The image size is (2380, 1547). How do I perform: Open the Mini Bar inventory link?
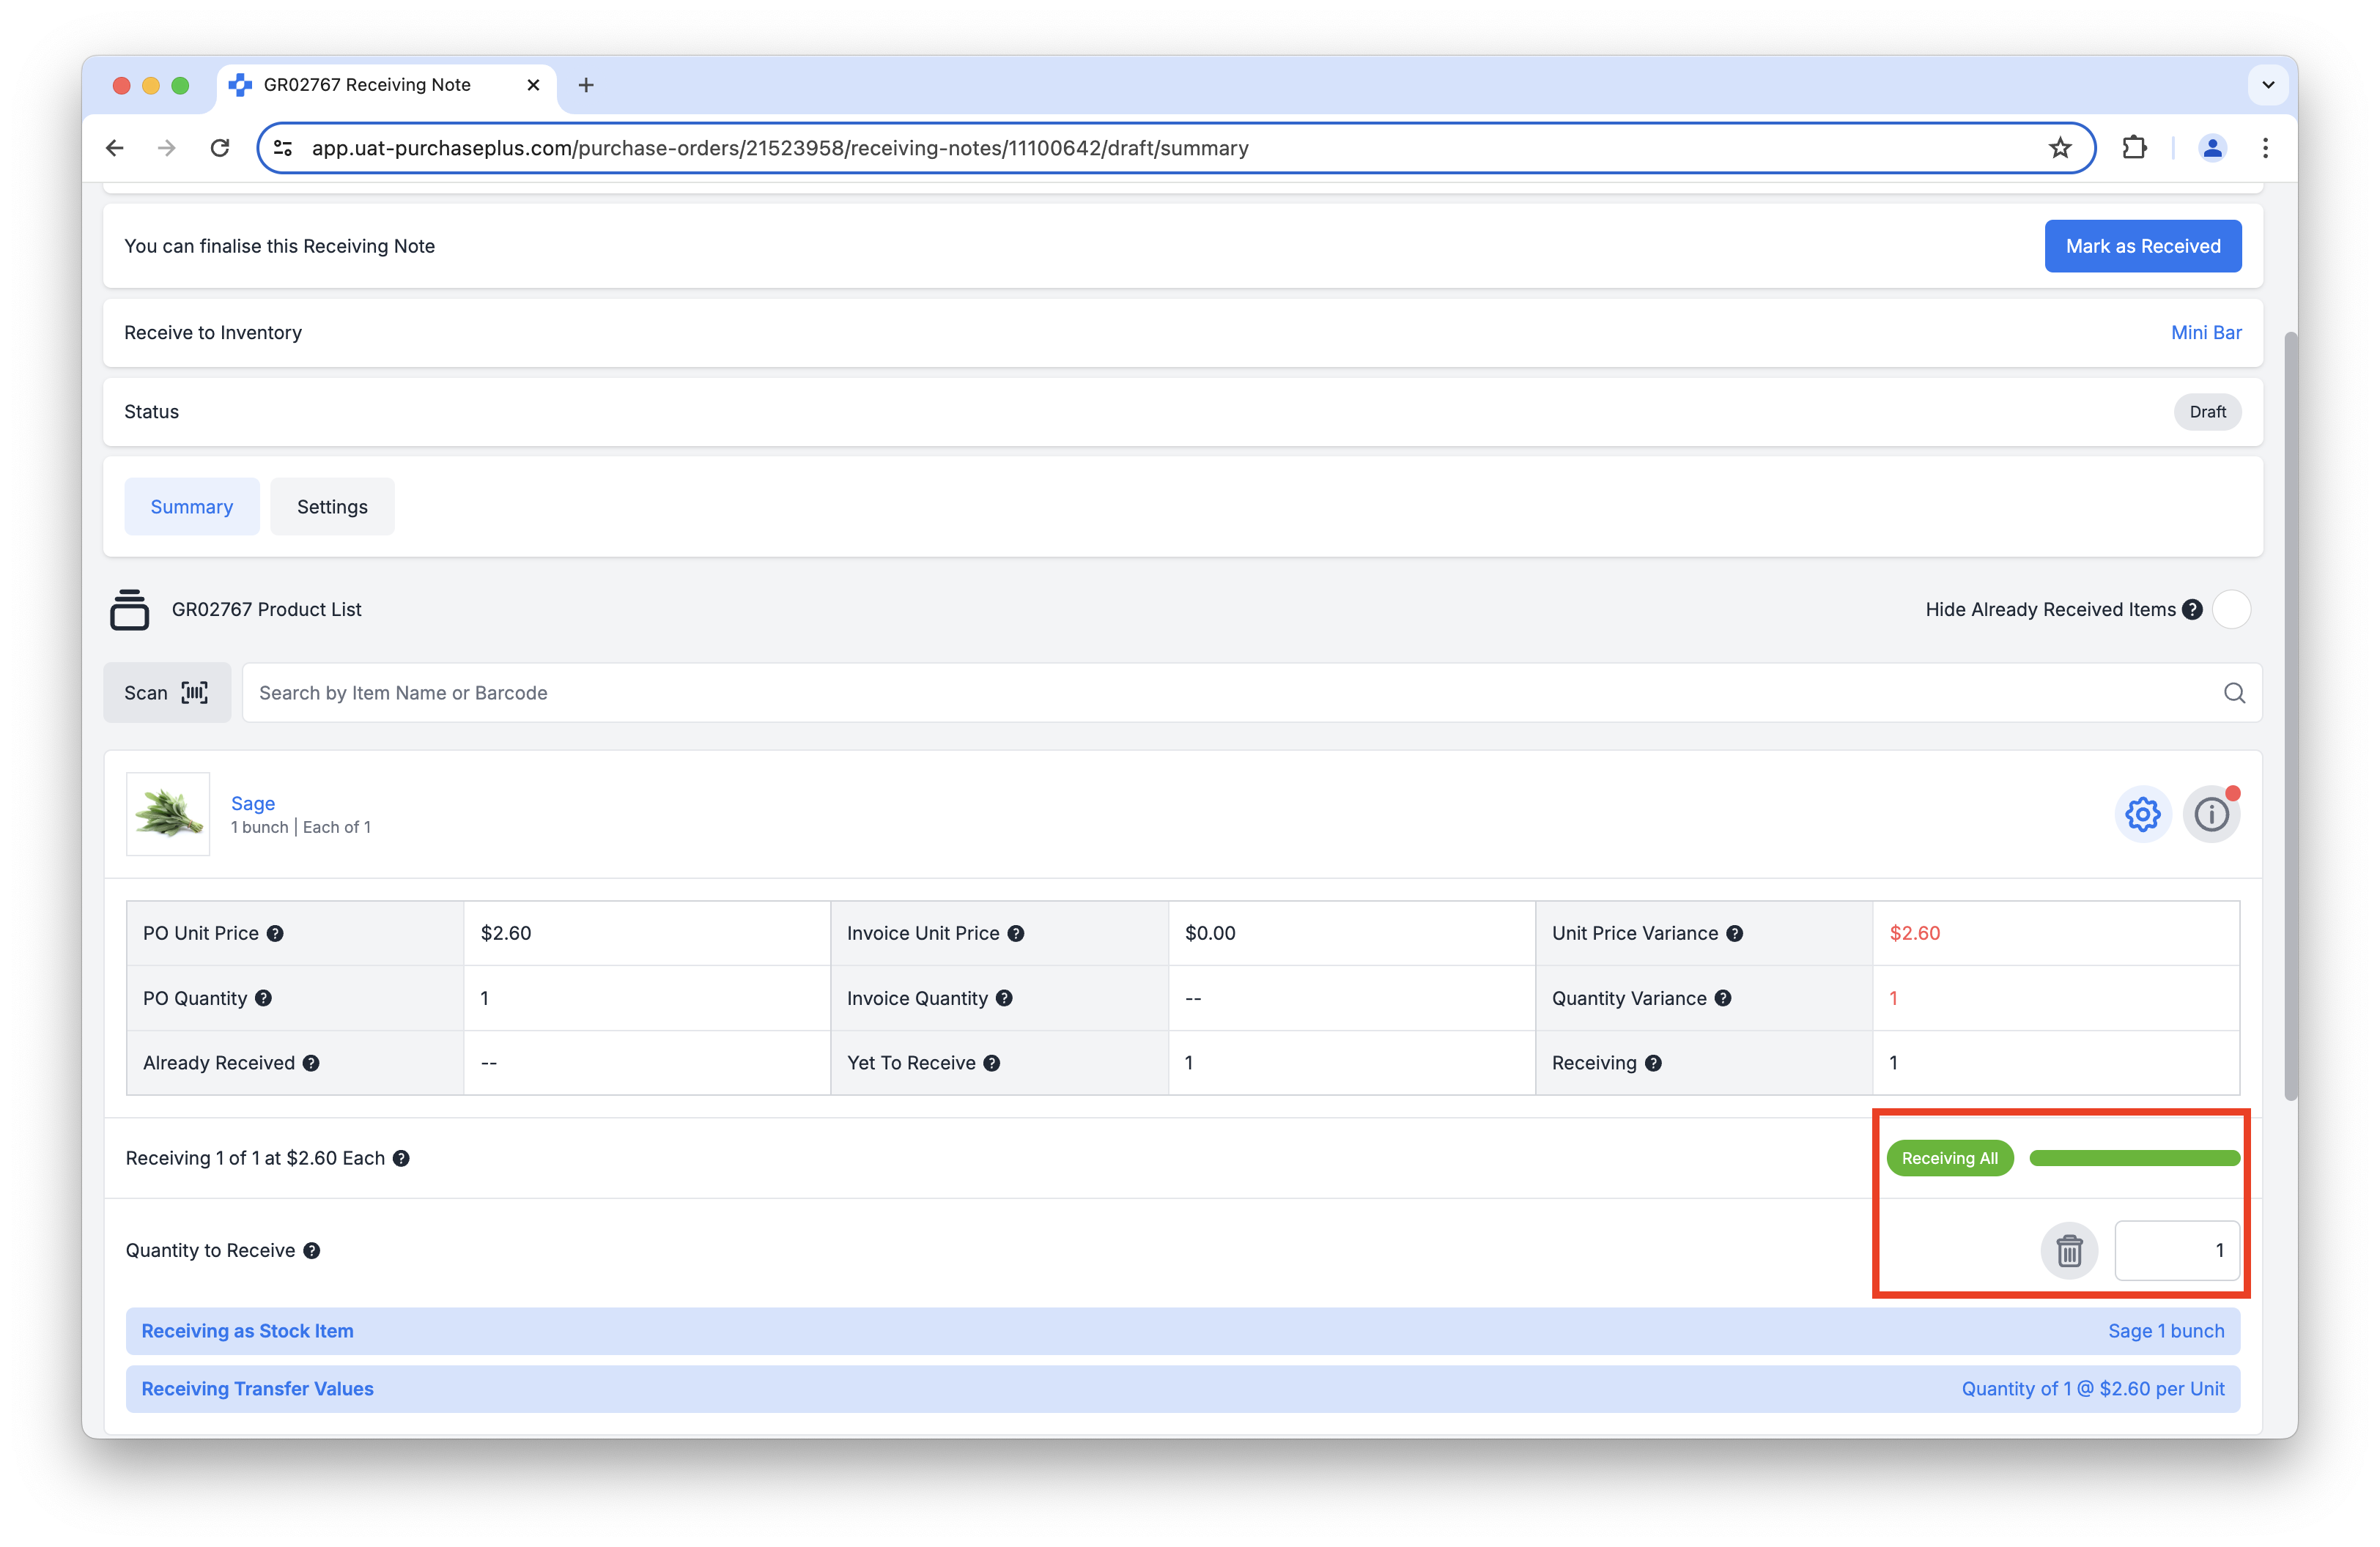[x=2205, y=333]
